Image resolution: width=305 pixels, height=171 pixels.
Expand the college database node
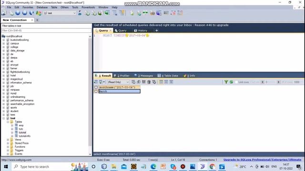[3, 47]
